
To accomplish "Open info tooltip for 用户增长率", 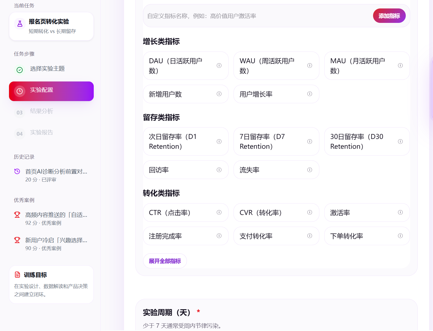I will (310, 94).
